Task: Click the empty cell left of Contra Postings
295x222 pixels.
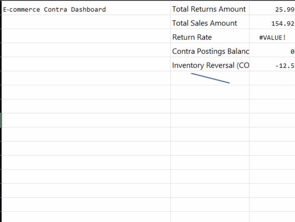Action: 86,51
